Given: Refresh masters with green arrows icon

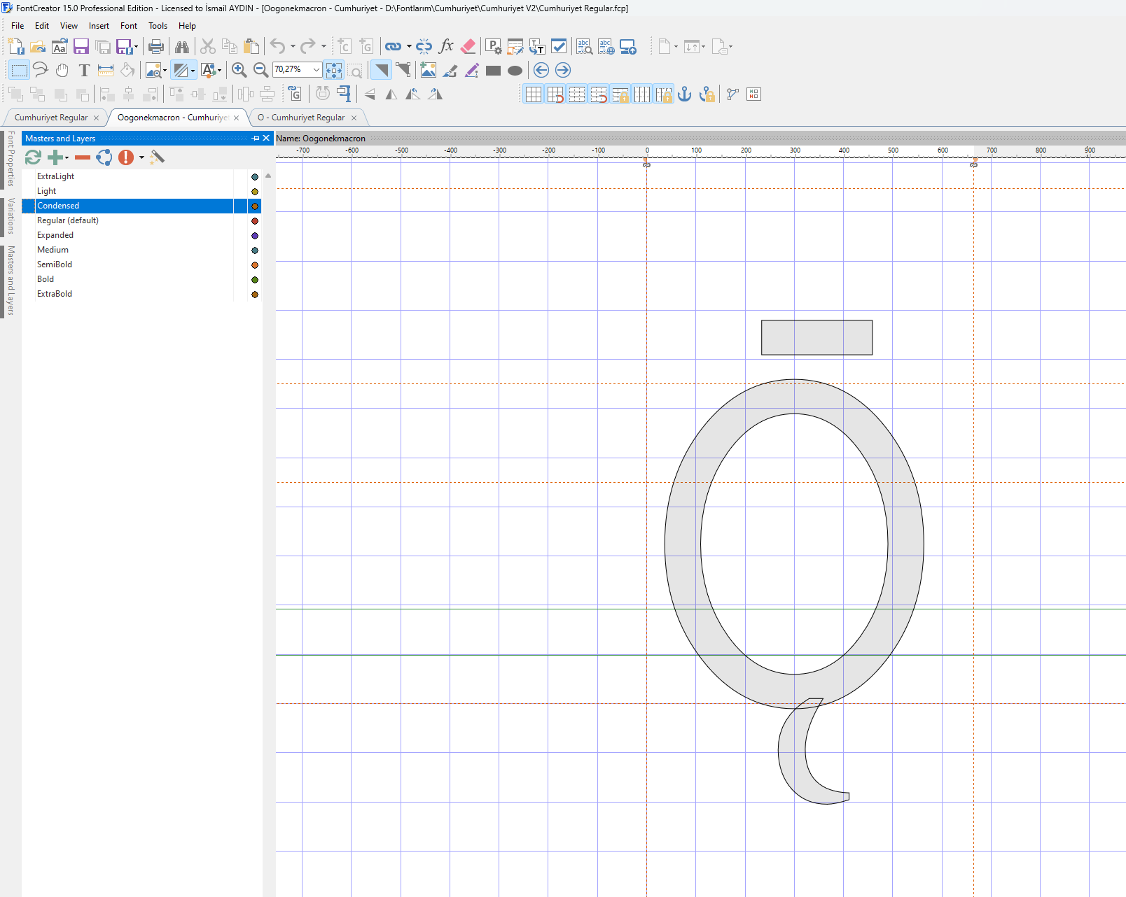Looking at the screenshot, I should tap(33, 157).
